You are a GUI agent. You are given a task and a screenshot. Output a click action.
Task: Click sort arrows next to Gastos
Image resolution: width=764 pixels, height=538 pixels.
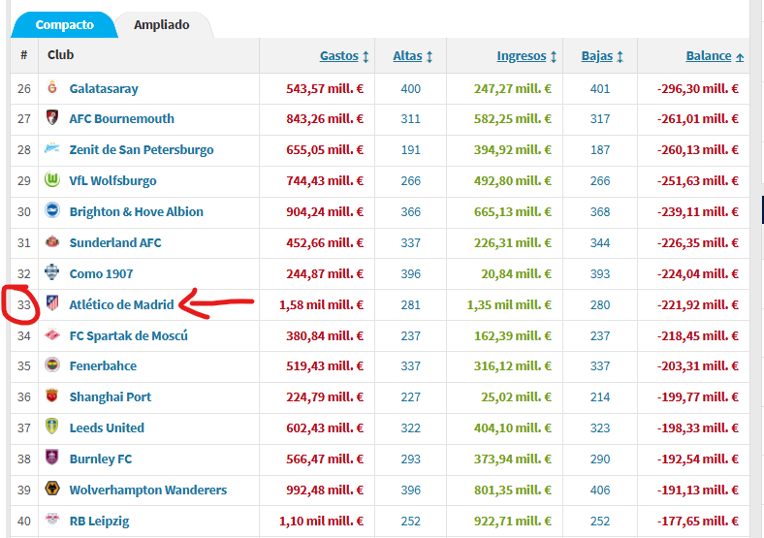point(366,56)
